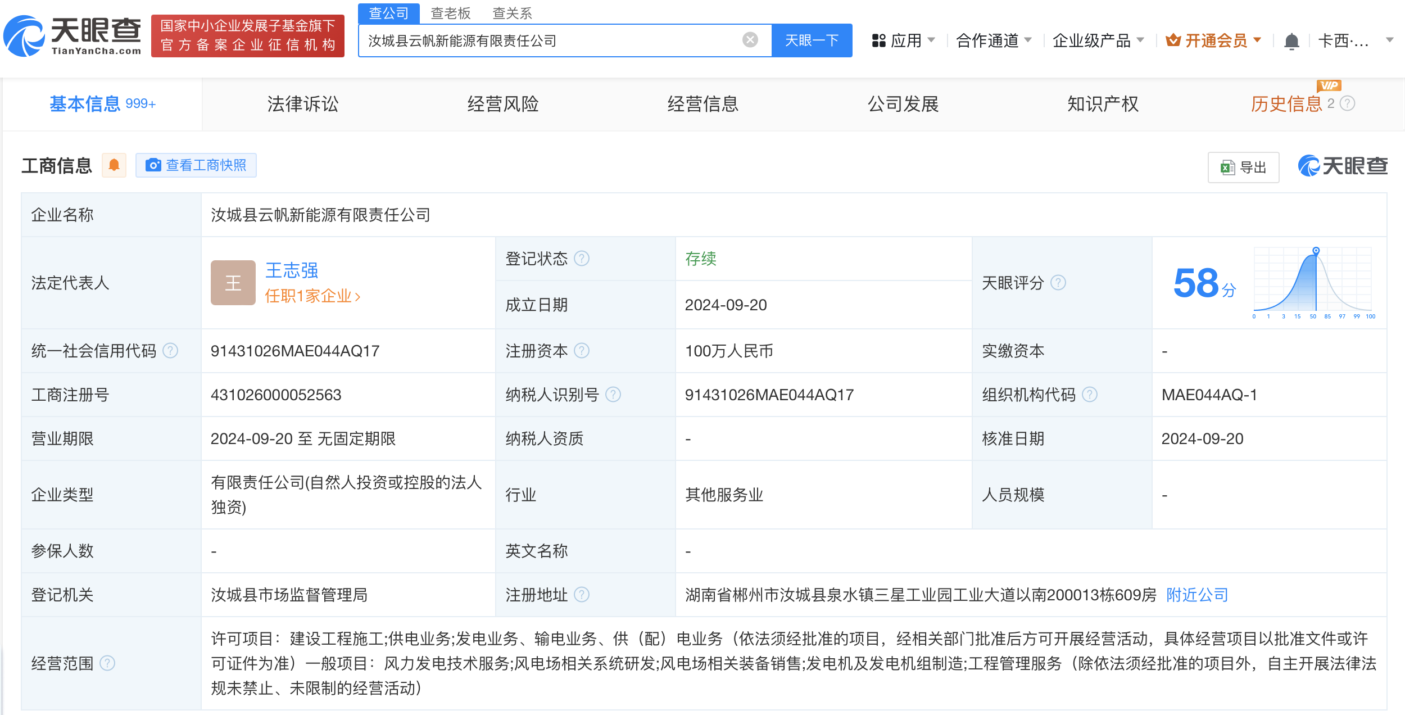
Task: Click the help icon beside 天眼评分
Action: (1059, 283)
